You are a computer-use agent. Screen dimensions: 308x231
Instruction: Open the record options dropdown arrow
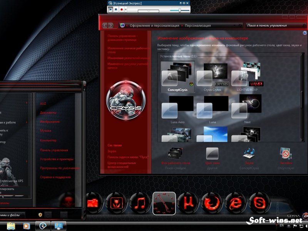point(126,9)
